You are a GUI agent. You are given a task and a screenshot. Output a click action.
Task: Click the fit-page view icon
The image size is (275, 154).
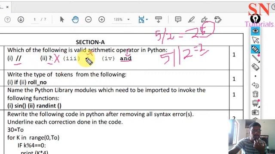tap(141, 19)
